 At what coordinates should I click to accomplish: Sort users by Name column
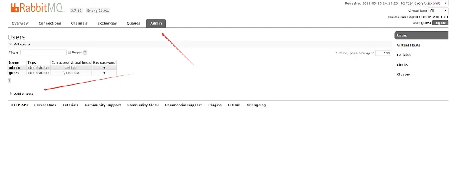(x=14, y=62)
